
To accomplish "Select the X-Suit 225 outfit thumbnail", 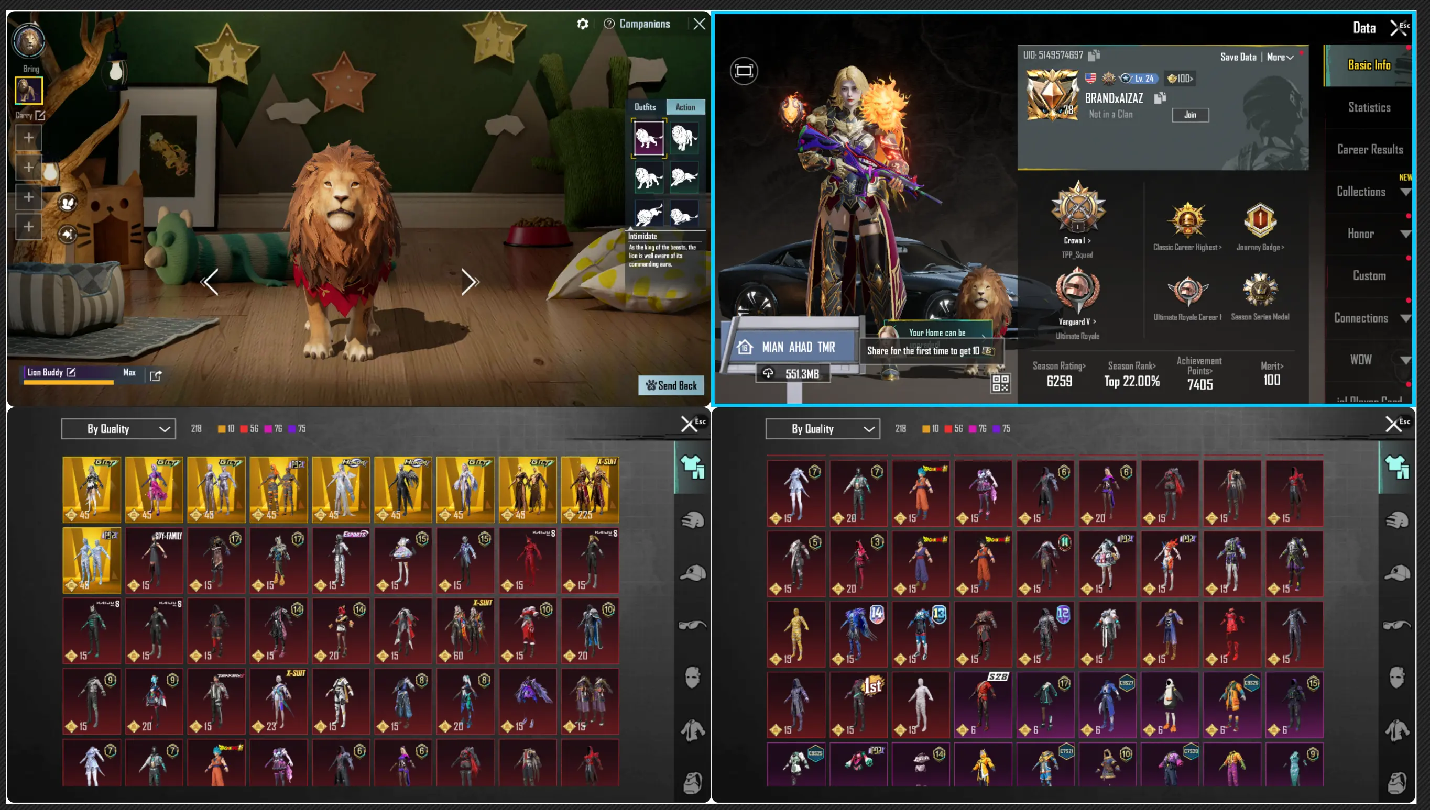I will pyautogui.click(x=590, y=489).
